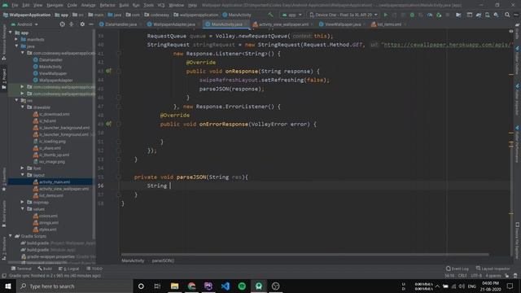521x293 pixels.
Task: Click the collapse all icon in Project panel
Action: pyautogui.click(x=72, y=24)
